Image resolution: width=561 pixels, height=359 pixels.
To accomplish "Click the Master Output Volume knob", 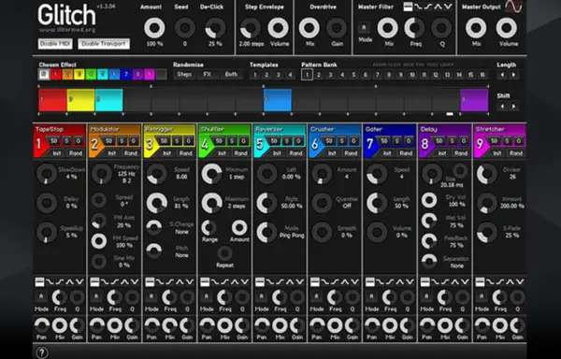I will click(x=507, y=28).
